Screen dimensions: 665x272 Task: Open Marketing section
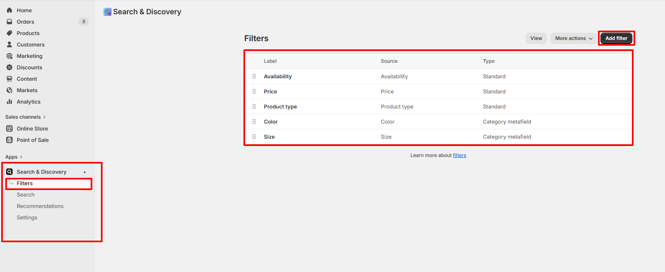click(x=29, y=56)
